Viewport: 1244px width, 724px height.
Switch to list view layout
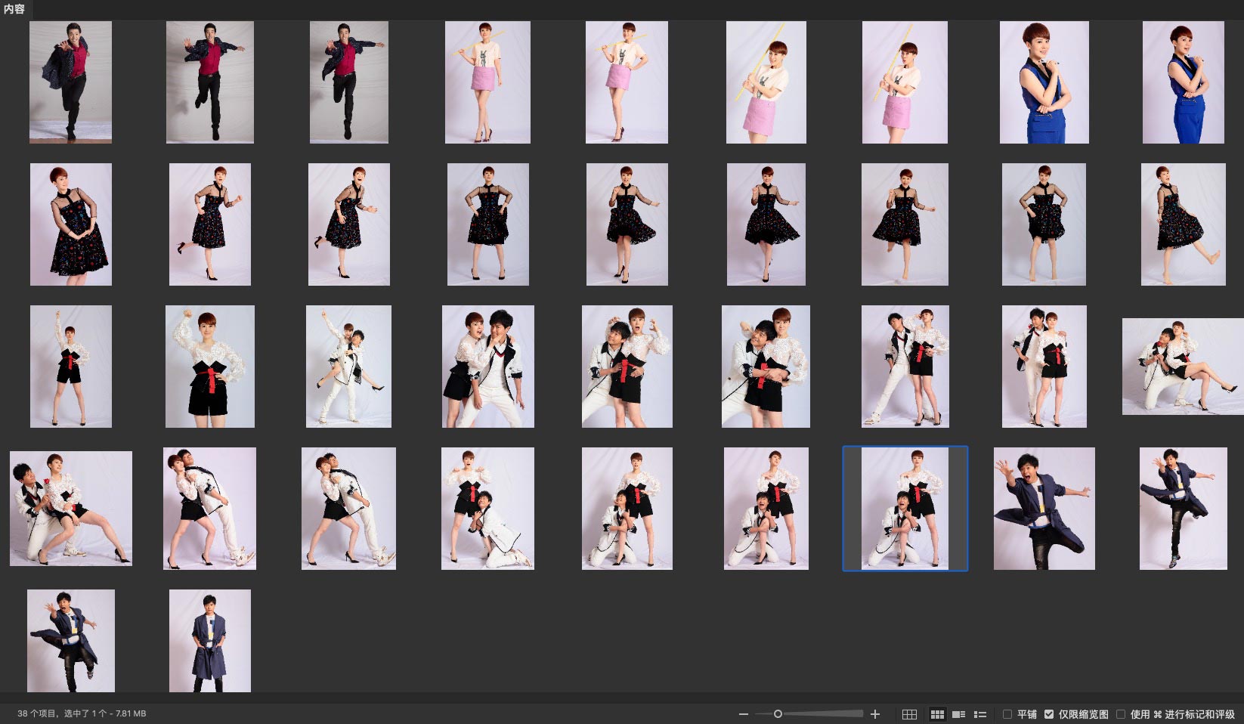click(980, 714)
